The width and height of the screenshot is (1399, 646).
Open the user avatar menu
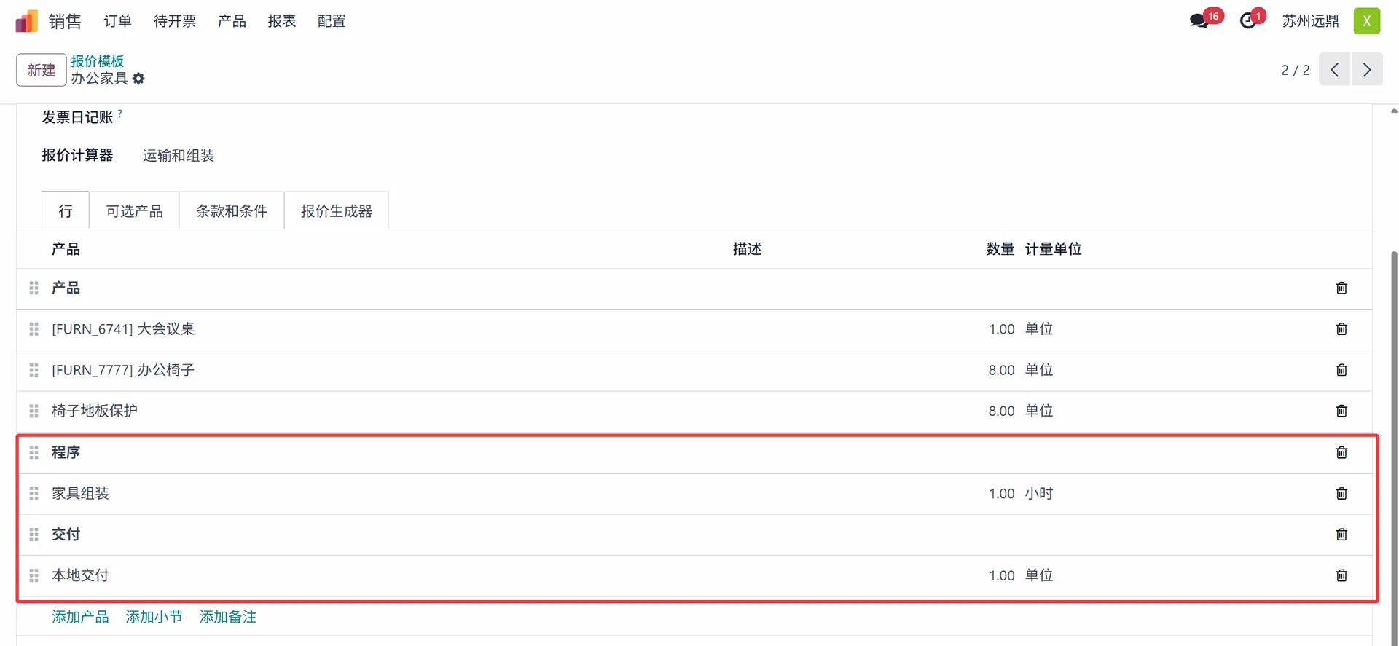coord(1366,21)
